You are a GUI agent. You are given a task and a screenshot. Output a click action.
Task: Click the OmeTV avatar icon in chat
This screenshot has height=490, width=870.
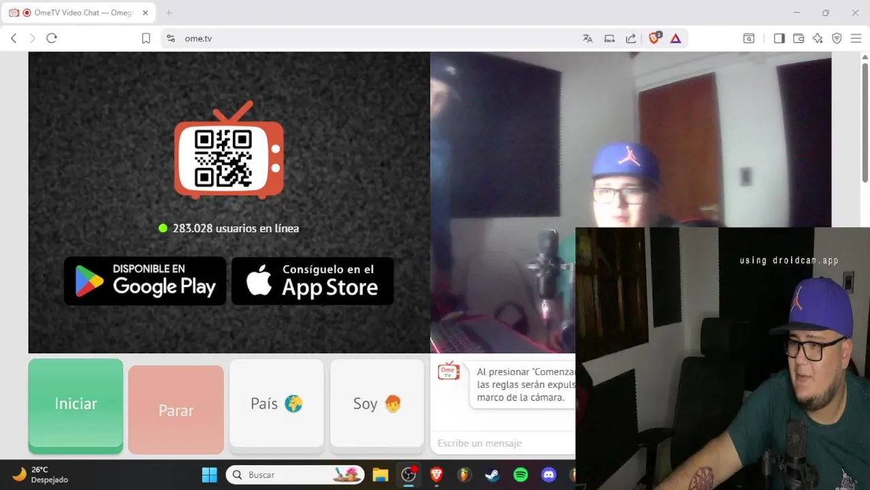pyautogui.click(x=449, y=372)
